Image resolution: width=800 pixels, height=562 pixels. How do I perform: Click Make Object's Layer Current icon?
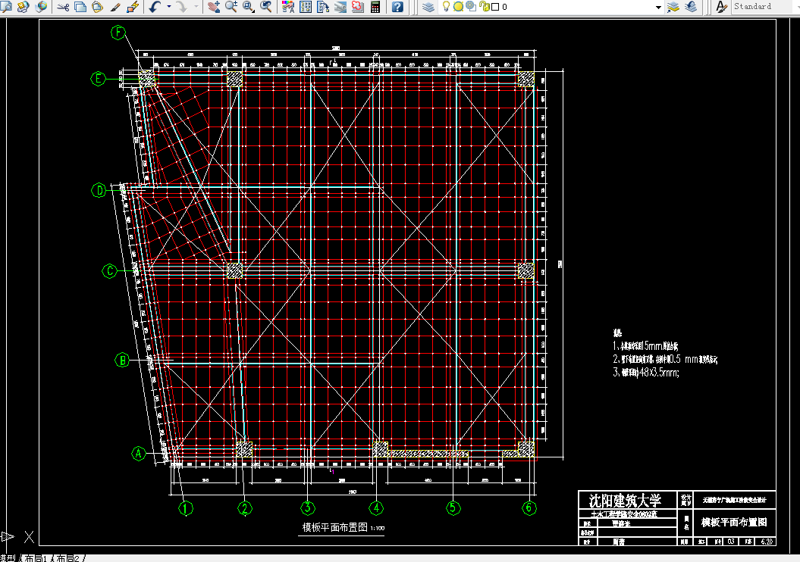[673, 7]
